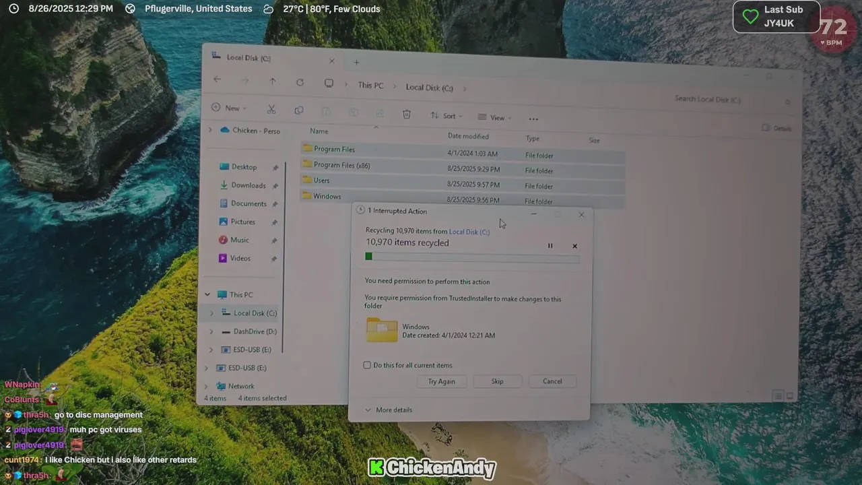Click the chevron after This PC in the address bar
Viewport: 862px width, 485px height.
(x=394, y=86)
